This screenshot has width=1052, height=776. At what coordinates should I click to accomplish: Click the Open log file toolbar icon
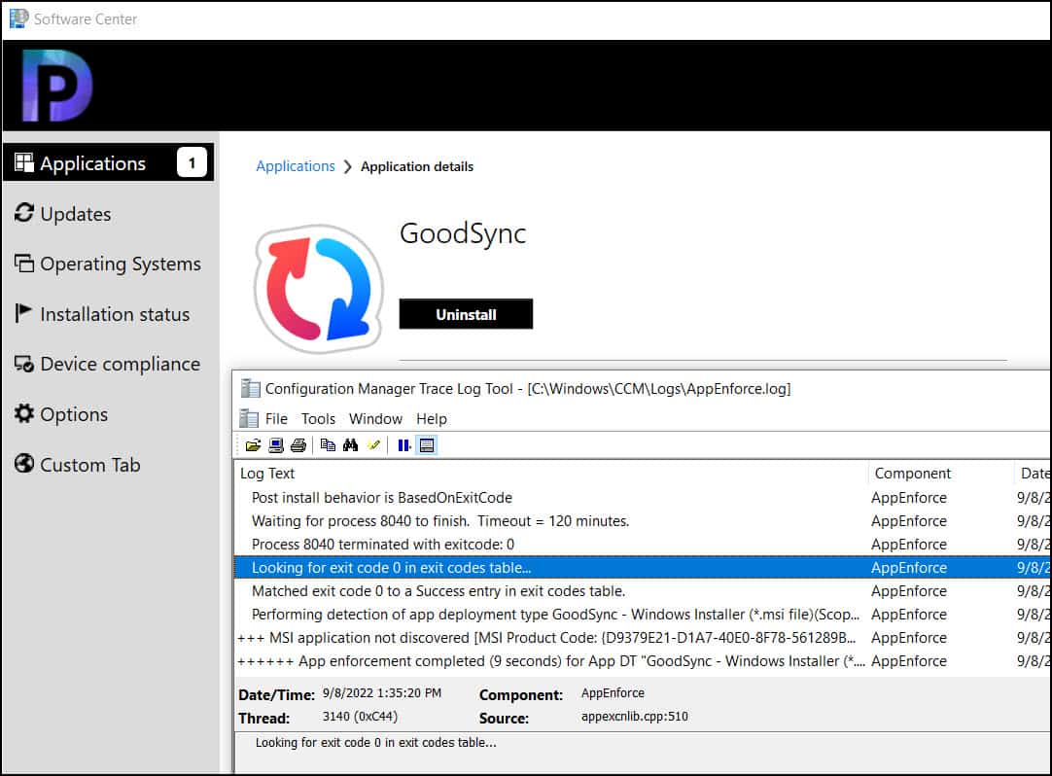(253, 445)
